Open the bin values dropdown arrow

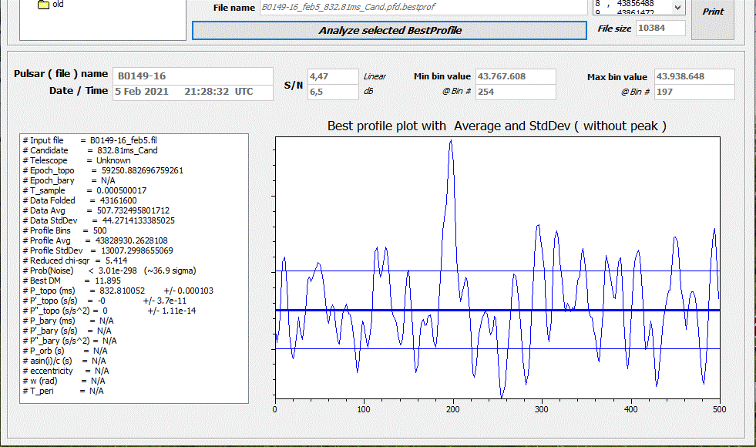[677, 7]
